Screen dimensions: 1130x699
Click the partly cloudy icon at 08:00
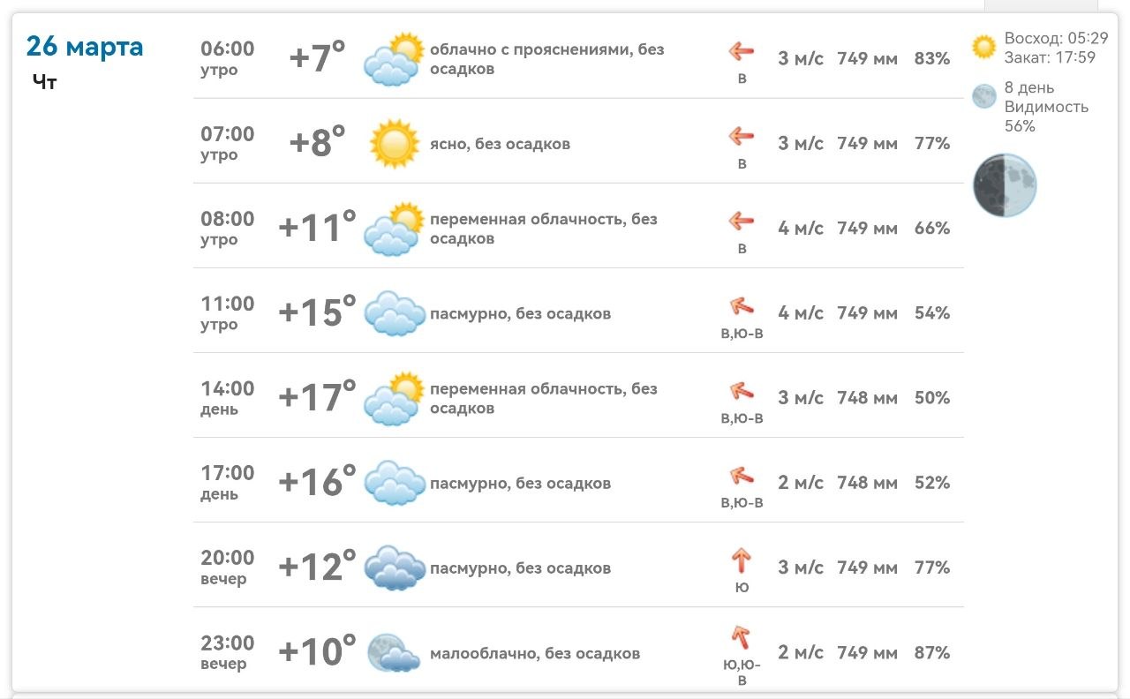tap(394, 229)
